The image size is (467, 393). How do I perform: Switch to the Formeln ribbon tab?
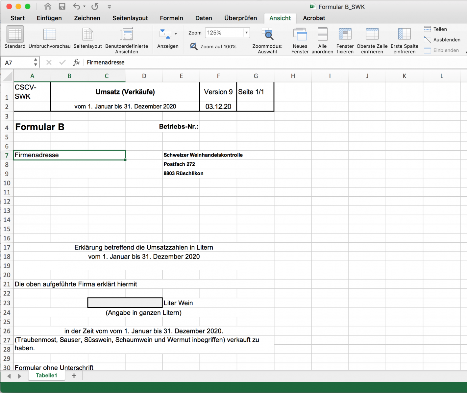pyautogui.click(x=171, y=18)
